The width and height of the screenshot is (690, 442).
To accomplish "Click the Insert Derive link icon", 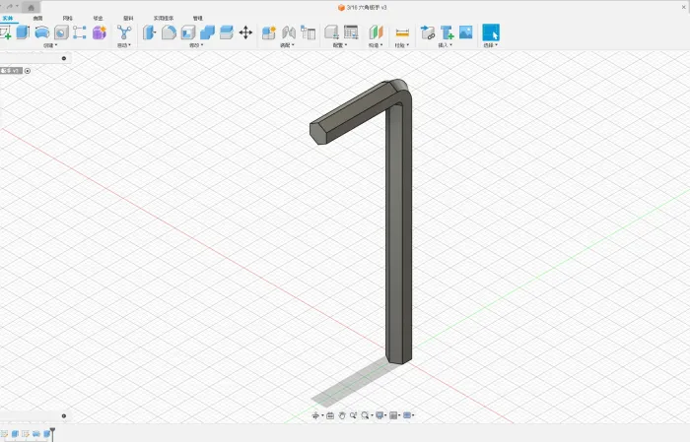I will pyautogui.click(x=427, y=32).
